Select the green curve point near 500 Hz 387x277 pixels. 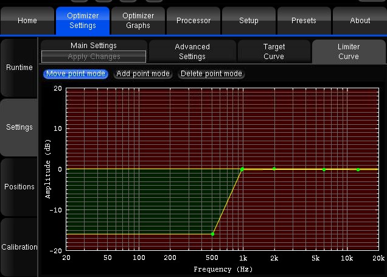point(212,234)
